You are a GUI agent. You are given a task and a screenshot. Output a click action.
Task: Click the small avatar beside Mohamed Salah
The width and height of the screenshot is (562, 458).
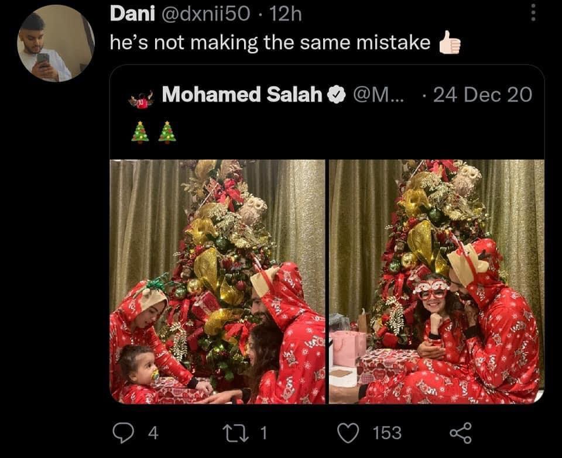(141, 99)
